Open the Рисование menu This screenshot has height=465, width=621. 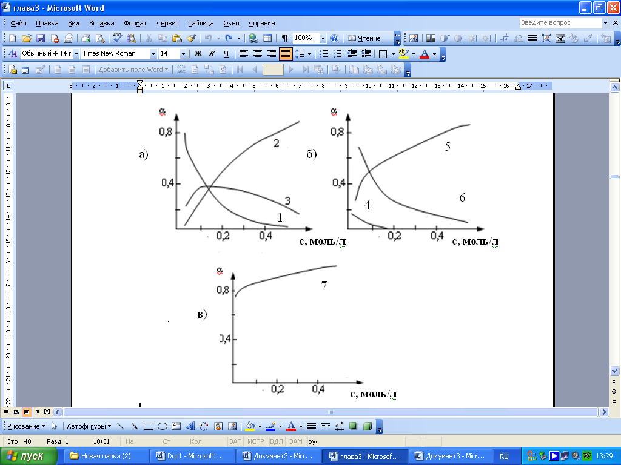coord(26,426)
